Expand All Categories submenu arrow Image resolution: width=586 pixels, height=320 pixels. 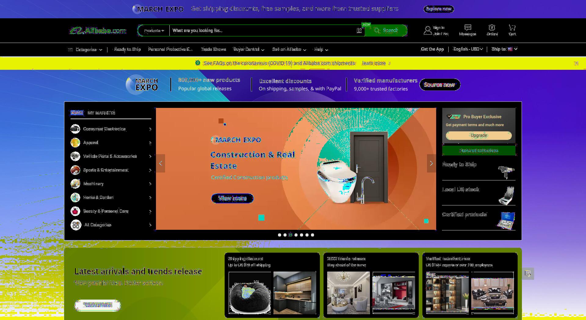pyautogui.click(x=150, y=225)
